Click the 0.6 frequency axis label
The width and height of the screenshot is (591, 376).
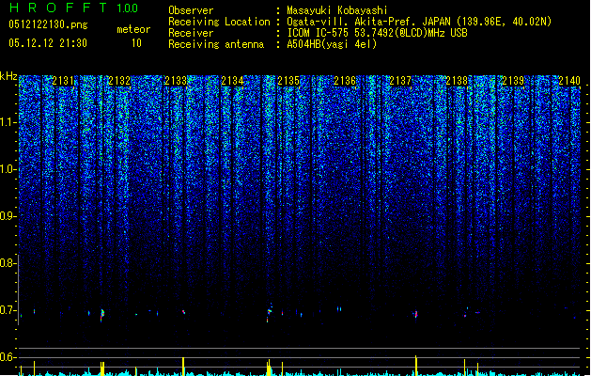(8, 357)
